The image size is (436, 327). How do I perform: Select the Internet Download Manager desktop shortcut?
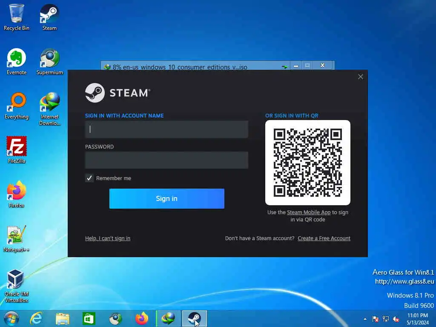tap(50, 109)
